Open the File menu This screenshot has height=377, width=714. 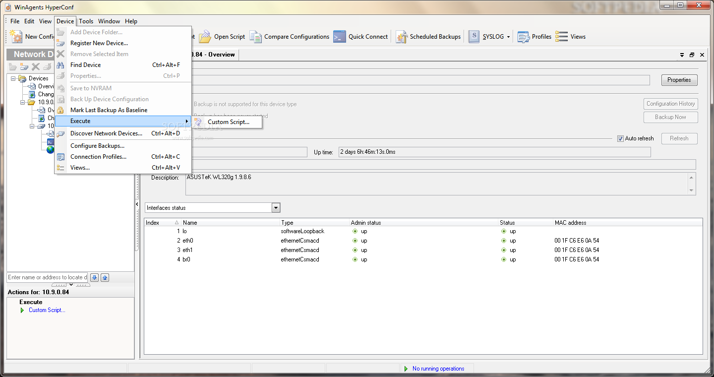[x=15, y=21]
